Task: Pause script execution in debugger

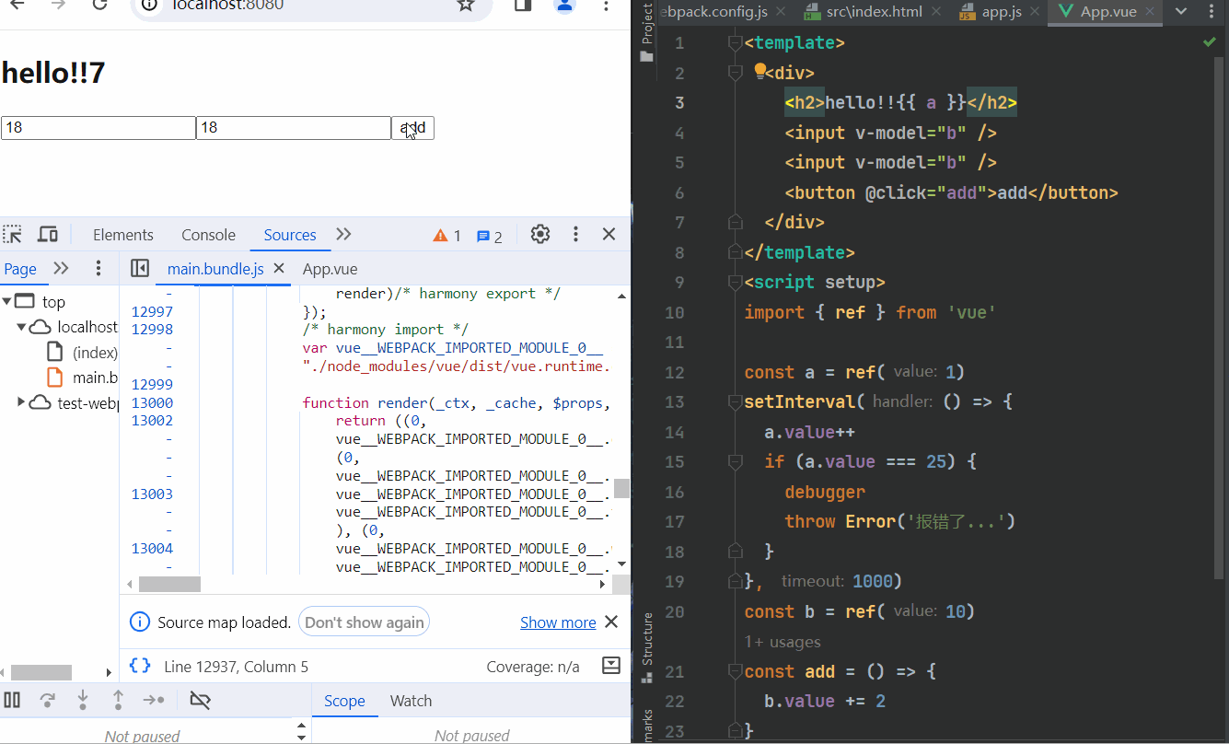Action: (12, 701)
